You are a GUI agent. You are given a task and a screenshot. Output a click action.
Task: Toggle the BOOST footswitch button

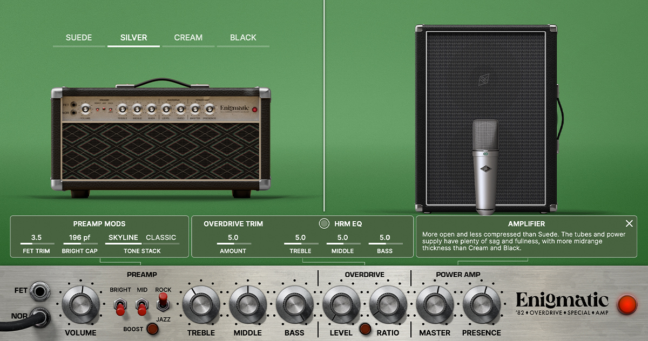coord(152,329)
